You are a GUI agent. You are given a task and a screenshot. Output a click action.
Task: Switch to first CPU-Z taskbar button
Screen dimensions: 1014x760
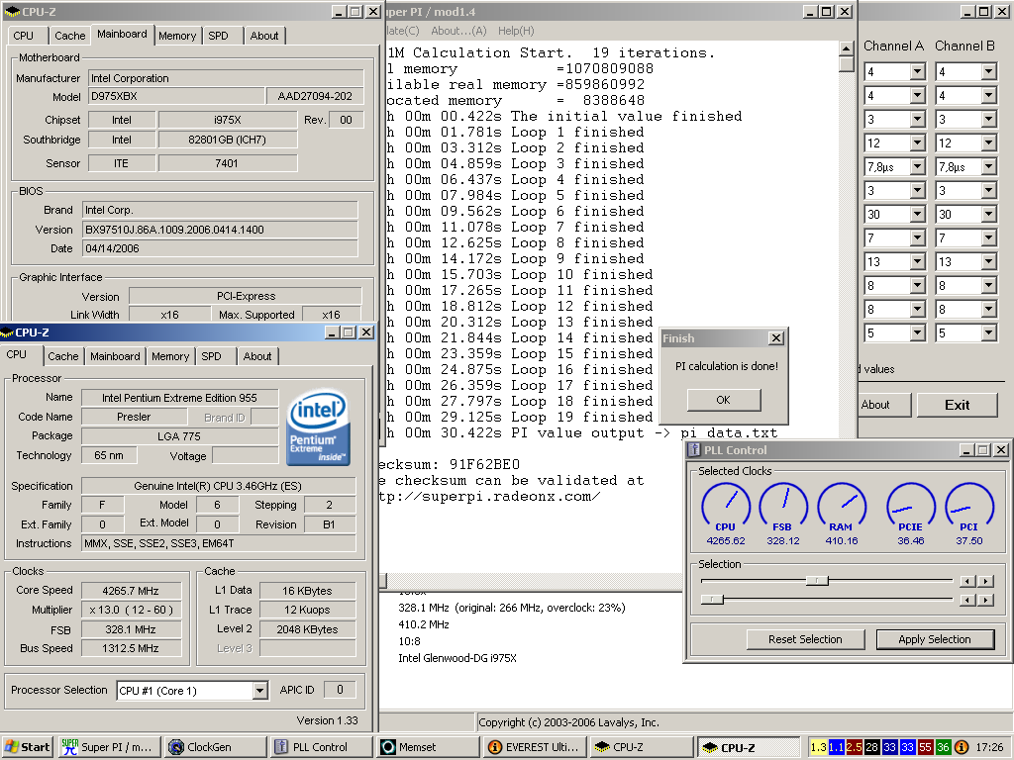[x=641, y=746]
